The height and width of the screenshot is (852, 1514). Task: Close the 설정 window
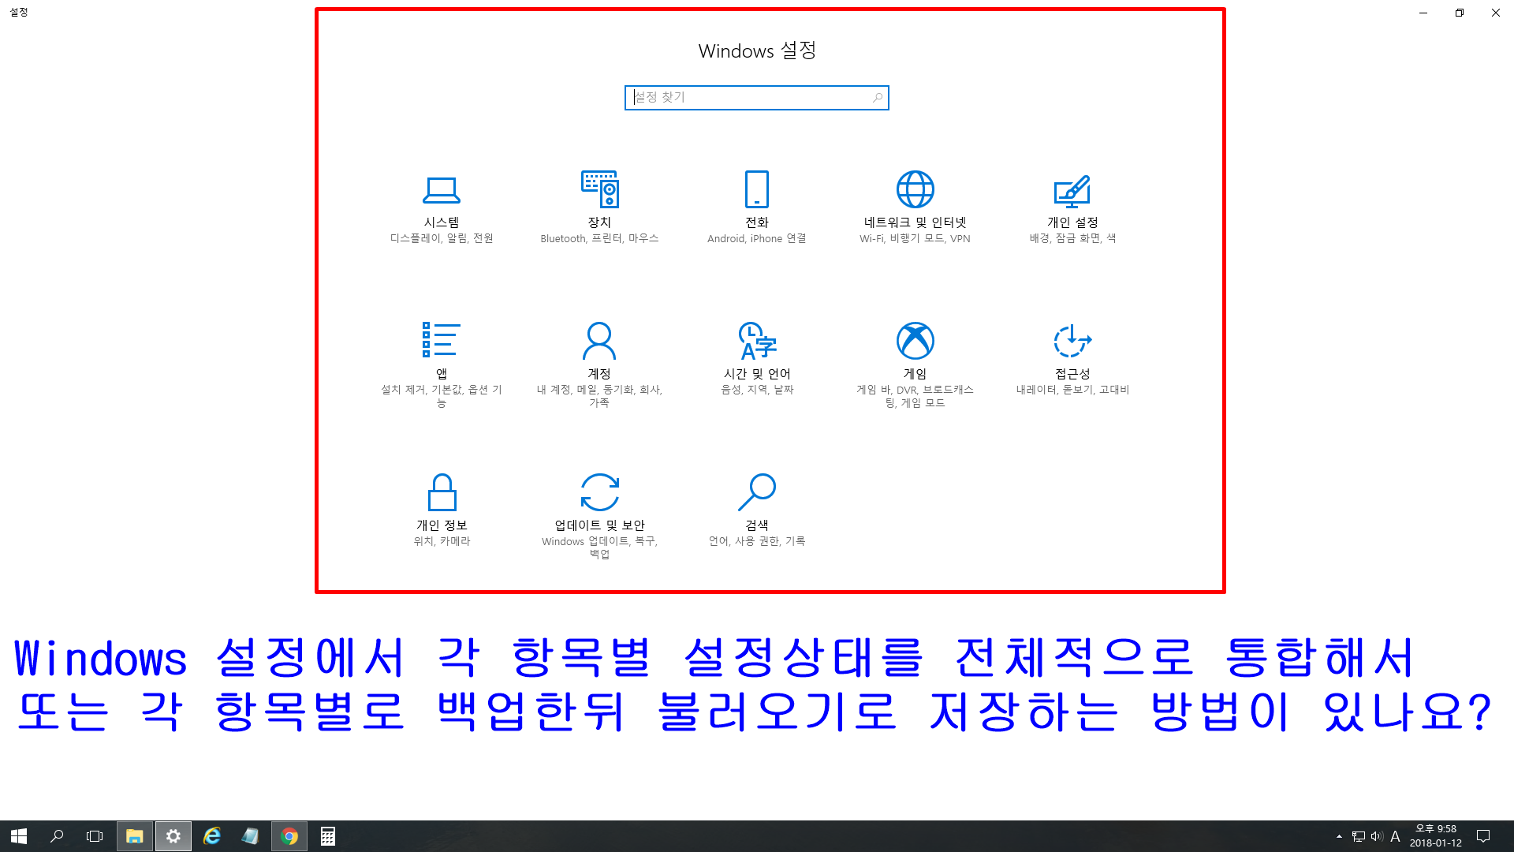(1496, 13)
